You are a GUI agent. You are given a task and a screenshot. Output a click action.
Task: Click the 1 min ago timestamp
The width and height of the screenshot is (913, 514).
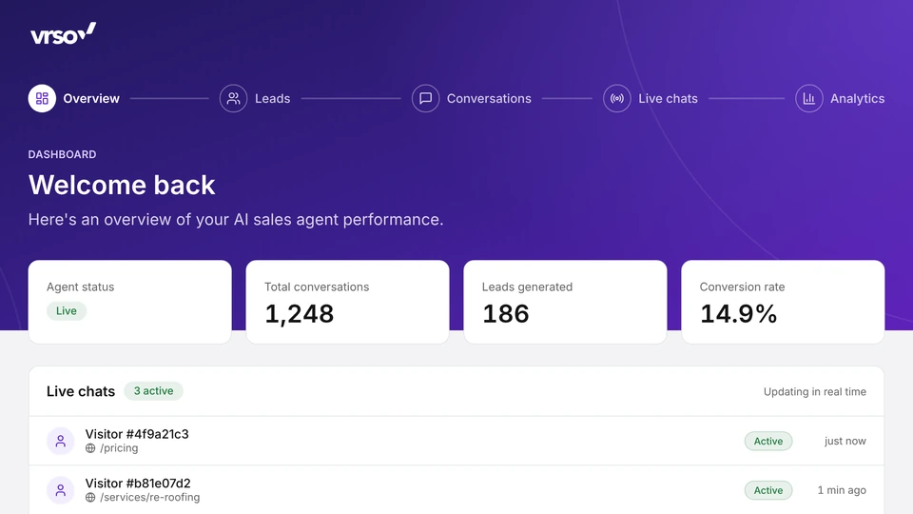pos(842,490)
